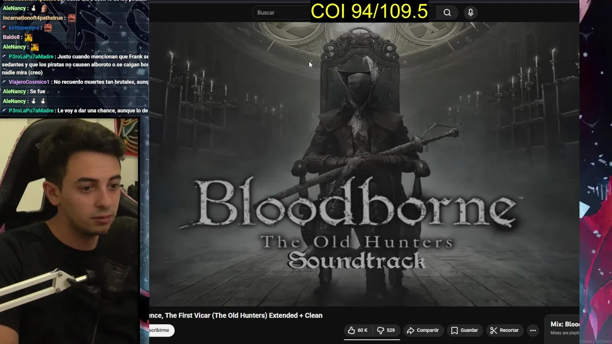Screen dimensions: 612x344
Task: Select chat user P3roLaPu7aMadre 'Justo cuando' message
Action: 76,64
